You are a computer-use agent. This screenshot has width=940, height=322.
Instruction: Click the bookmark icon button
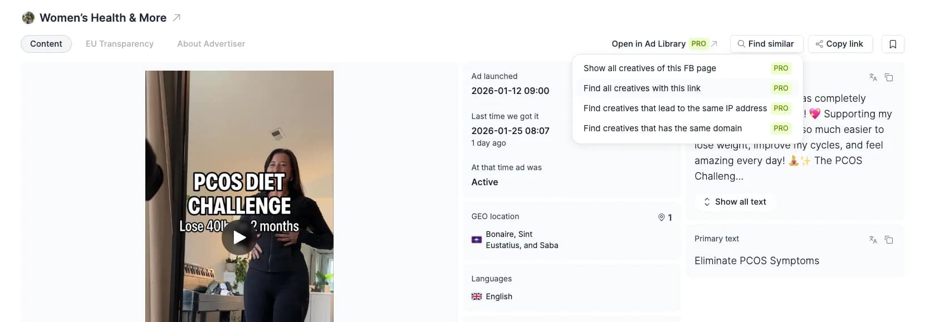click(x=893, y=44)
